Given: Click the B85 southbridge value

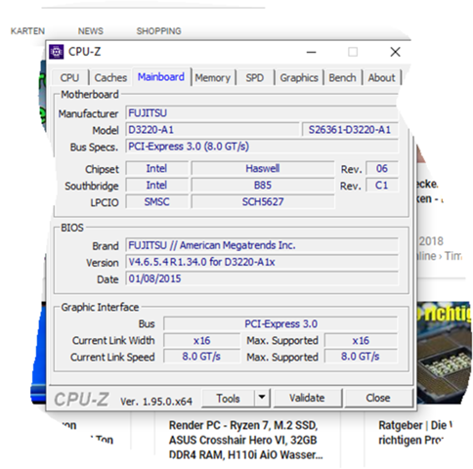Looking at the screenshot, I should 263,185.
